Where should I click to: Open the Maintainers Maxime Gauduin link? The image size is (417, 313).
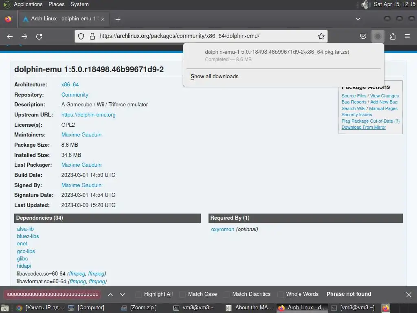tap(81, 134)
